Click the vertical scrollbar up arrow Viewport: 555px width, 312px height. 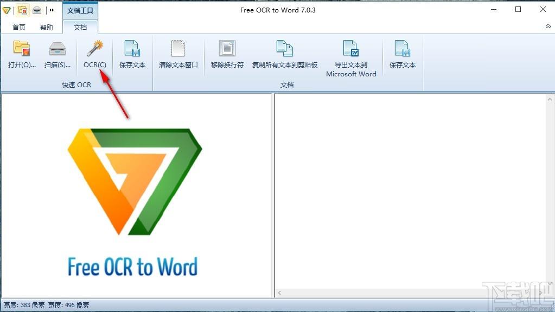pos(551,99)
